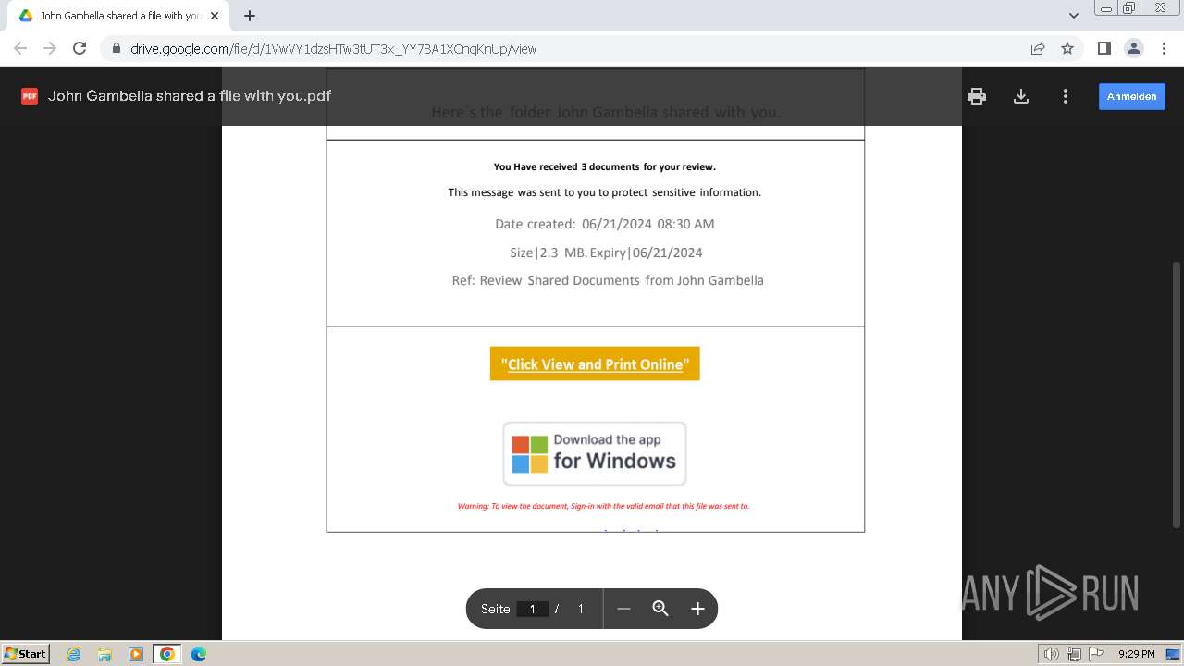Click the Action Center flag icon
The height and width of the screenshot is (666, 1184).
[x=1096, y=654]
